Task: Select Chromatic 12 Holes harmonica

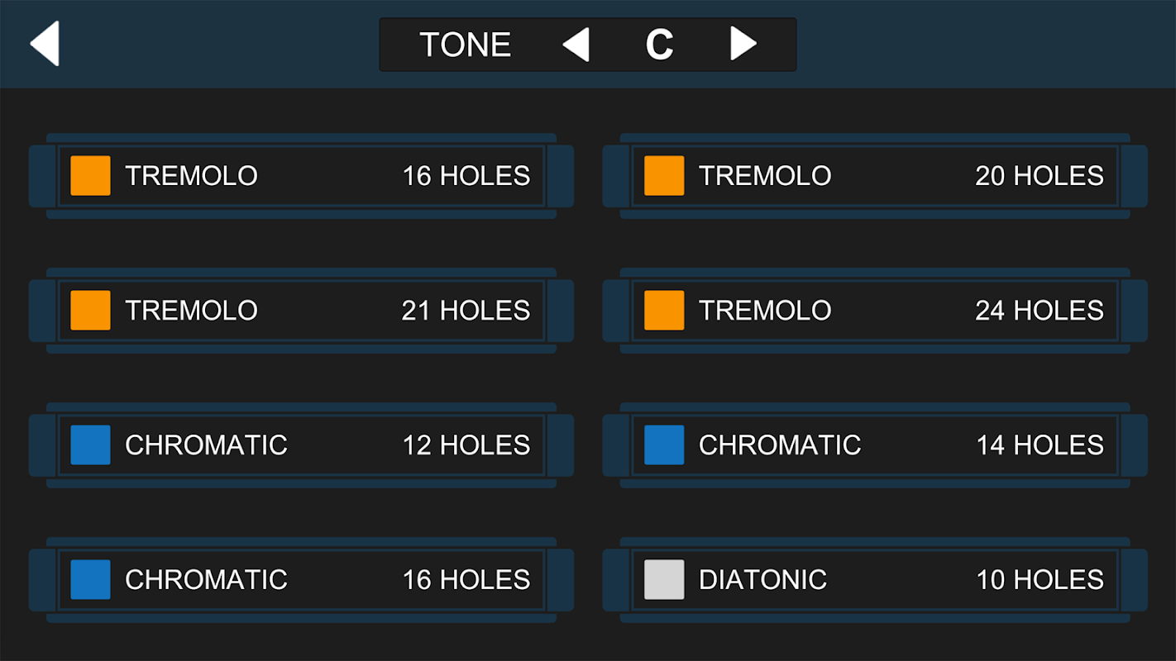Action: click(x=301, y=445)
